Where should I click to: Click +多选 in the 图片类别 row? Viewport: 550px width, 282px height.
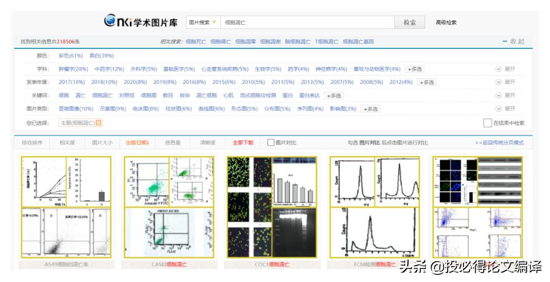tap(370, 109)
